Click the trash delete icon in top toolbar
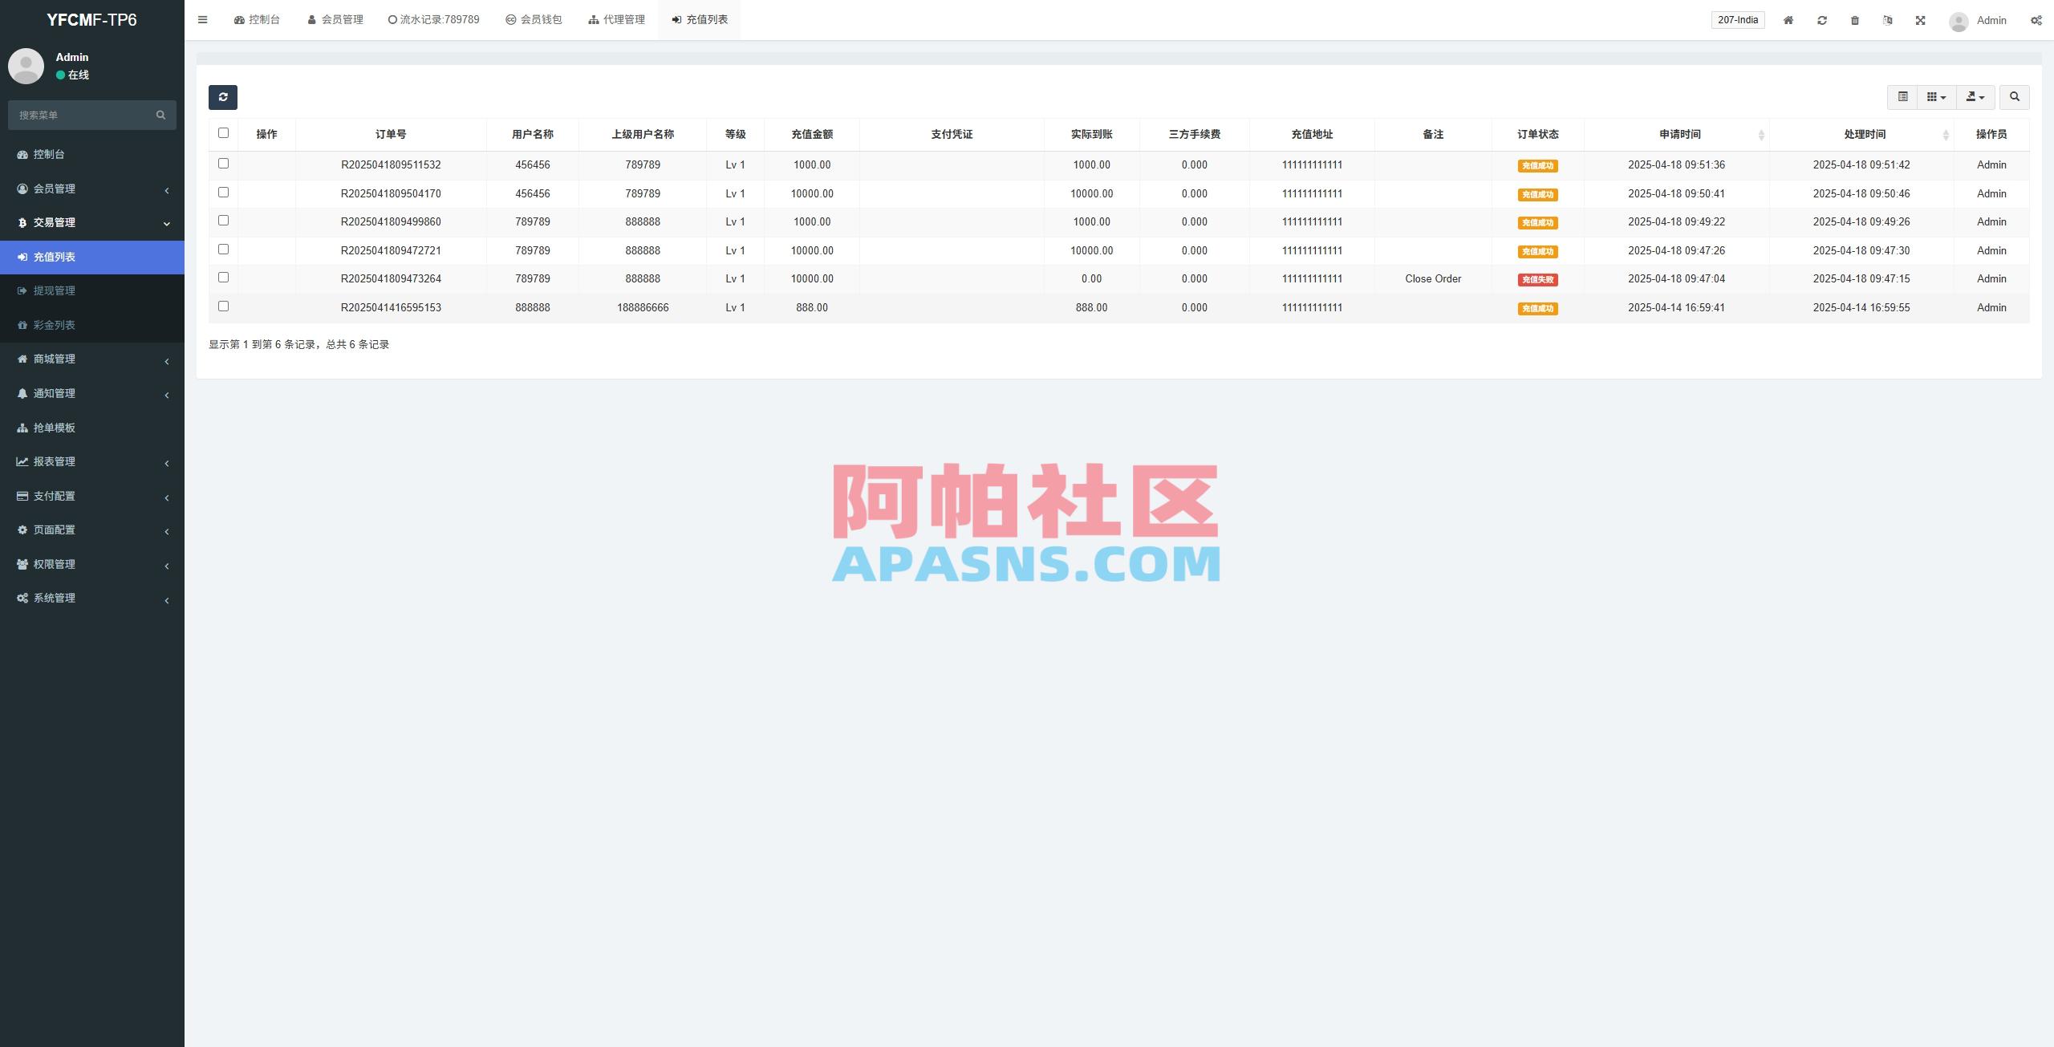Image resolution: width=2054 pixels, height=1047 pixels. point(1855,19)
